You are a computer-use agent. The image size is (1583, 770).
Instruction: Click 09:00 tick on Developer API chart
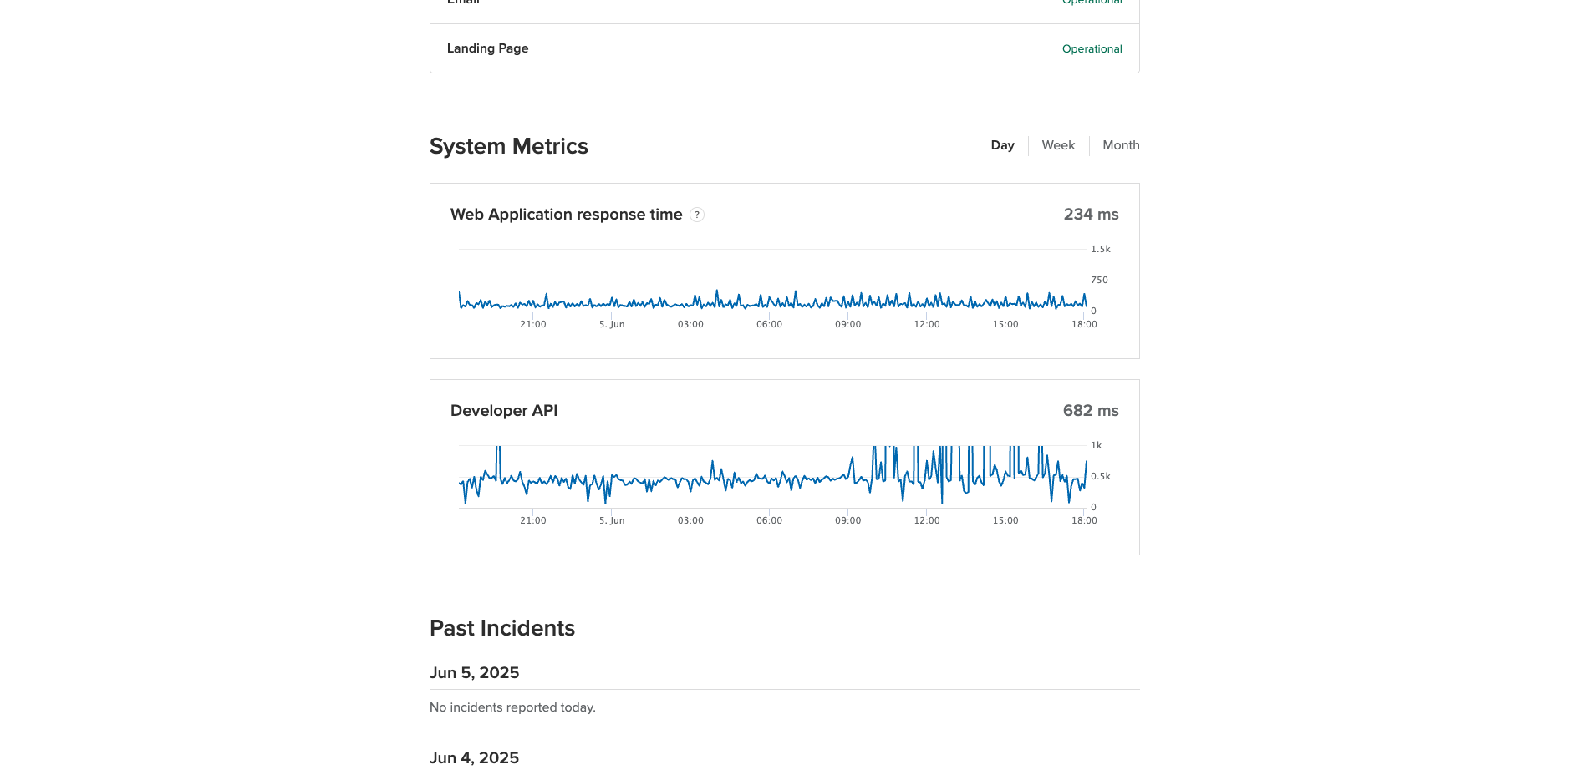coord(847,520)
